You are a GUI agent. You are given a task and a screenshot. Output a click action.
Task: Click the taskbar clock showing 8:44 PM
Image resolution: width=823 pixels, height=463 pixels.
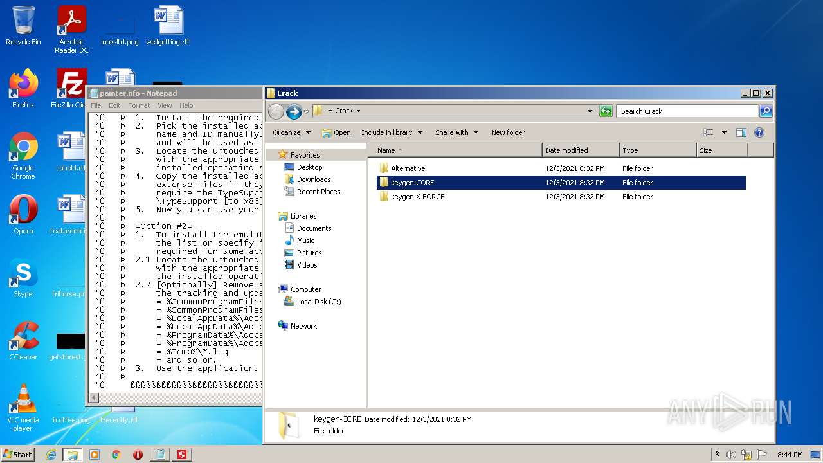coord(790,455)
